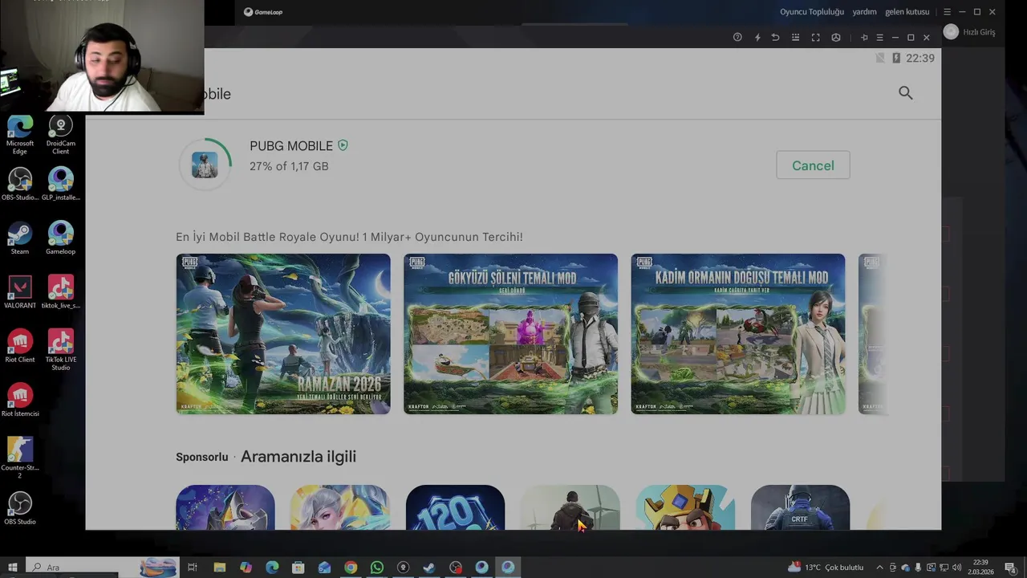
Task: Open emulator help question mark icon
Action: click(x=737, y=38)
